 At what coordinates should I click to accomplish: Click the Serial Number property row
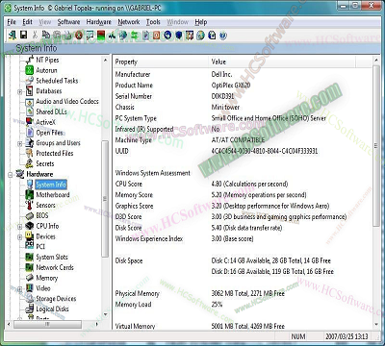click(243, 96)
